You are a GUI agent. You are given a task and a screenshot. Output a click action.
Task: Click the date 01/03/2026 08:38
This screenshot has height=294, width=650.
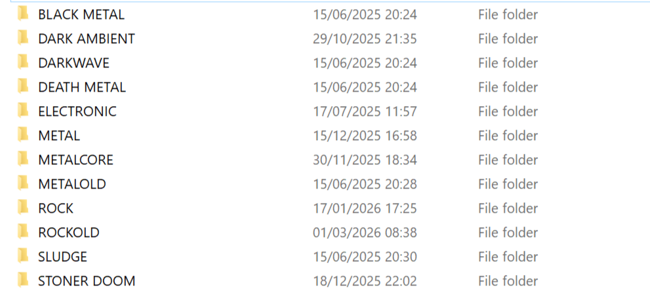pyautogui.click(x=365, y=232)
